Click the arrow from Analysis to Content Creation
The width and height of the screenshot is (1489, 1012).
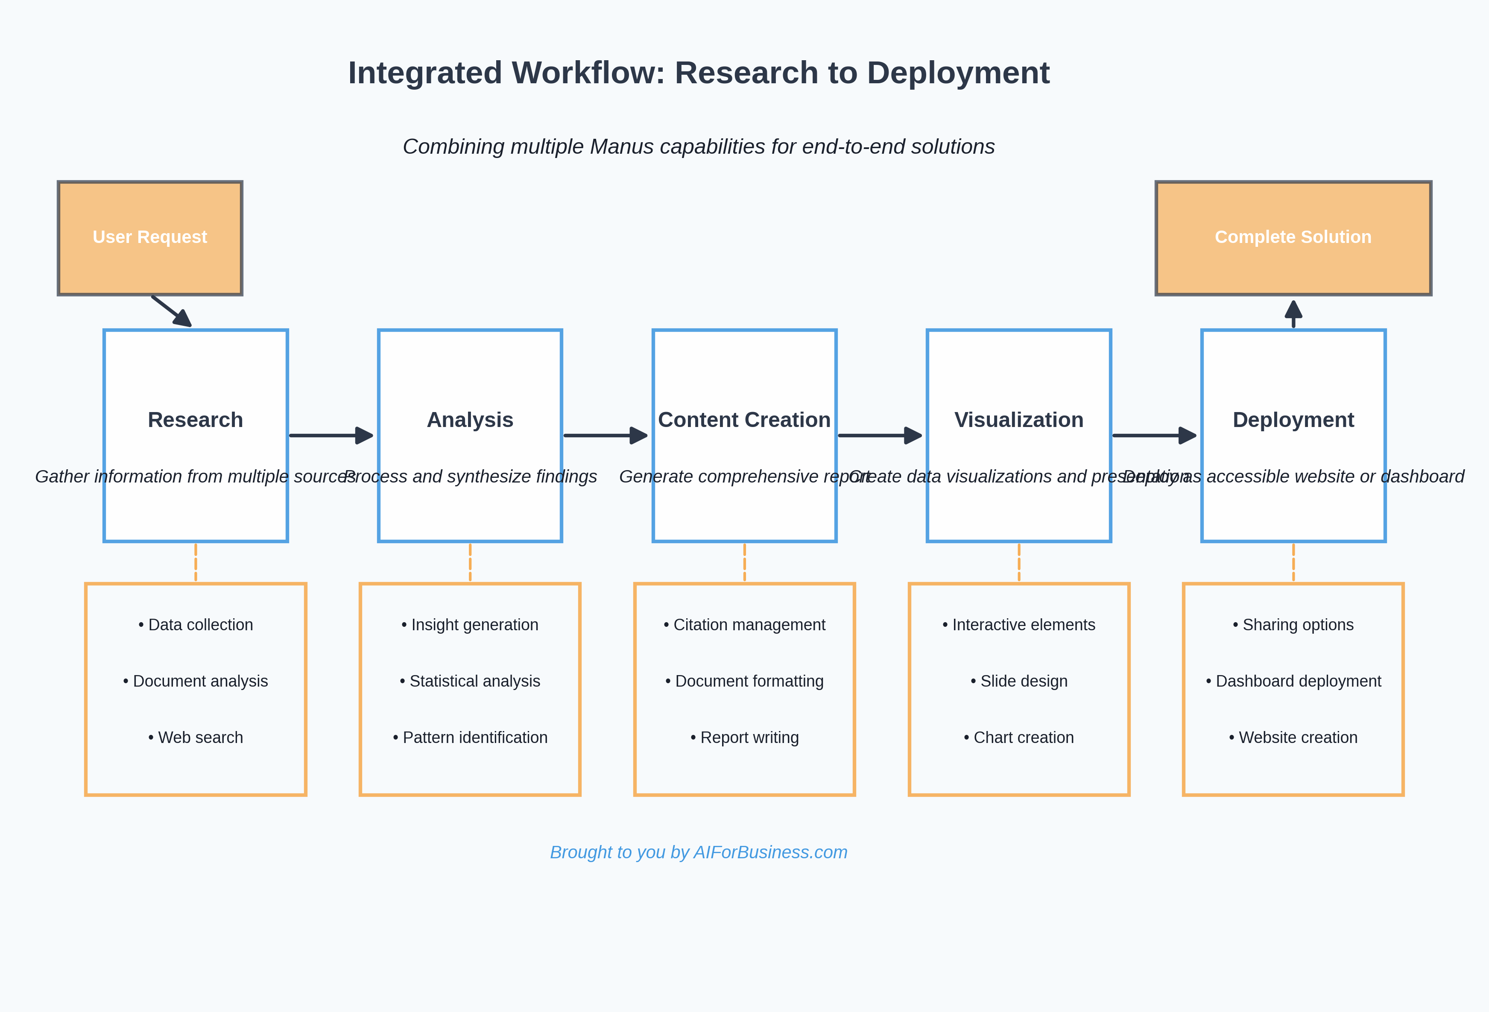click(606, 436)
